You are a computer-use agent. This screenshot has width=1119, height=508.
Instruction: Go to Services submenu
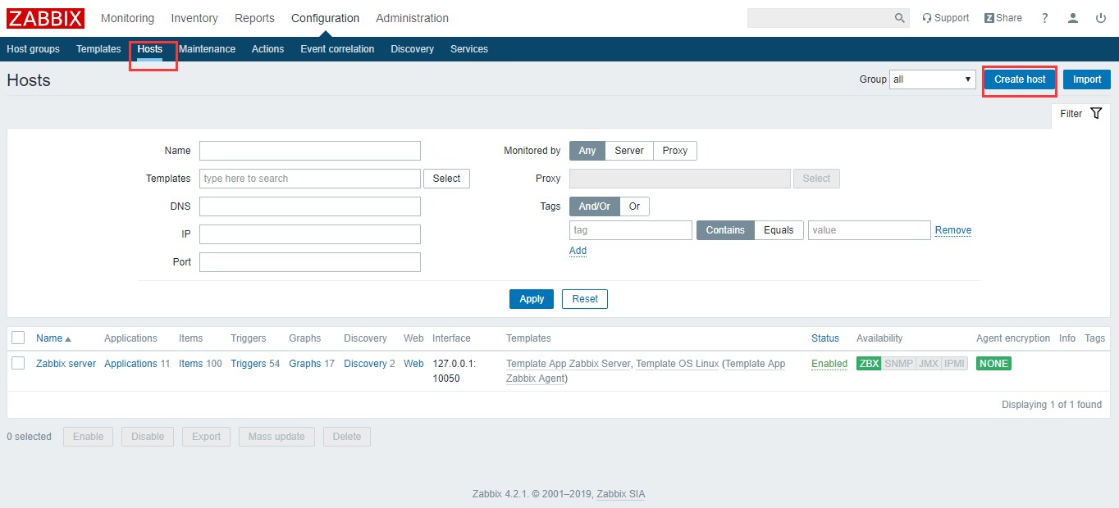tap(469, 49)
